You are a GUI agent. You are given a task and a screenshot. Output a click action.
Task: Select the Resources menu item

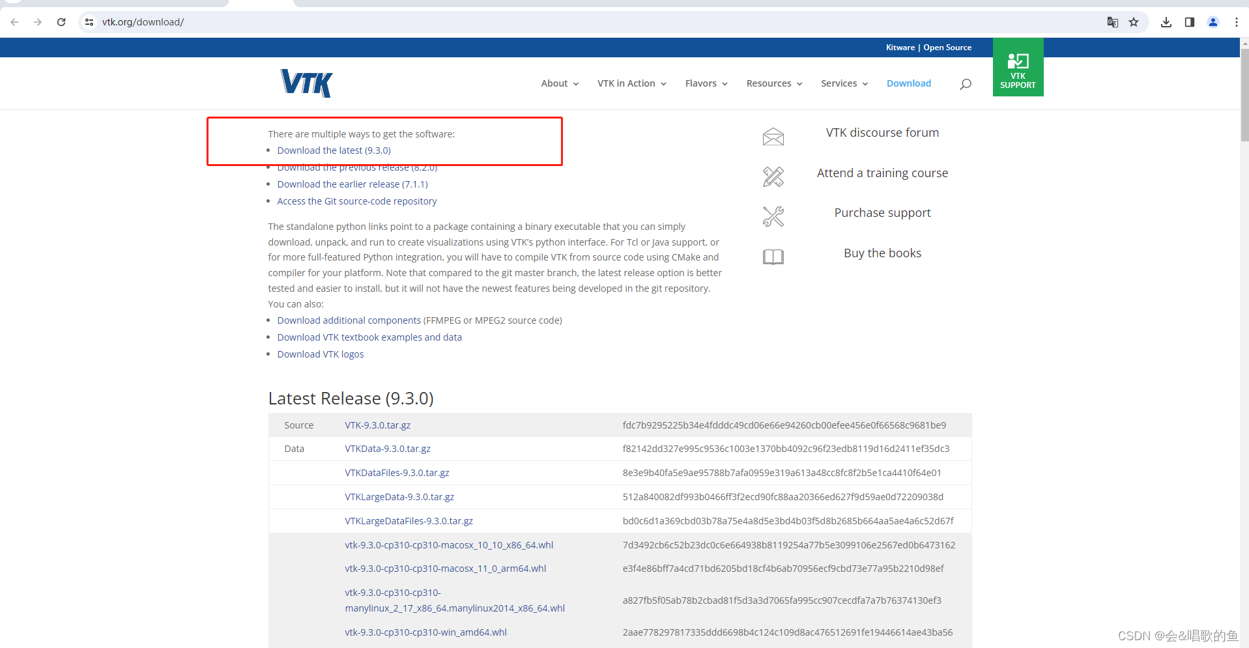pos(769,83)
